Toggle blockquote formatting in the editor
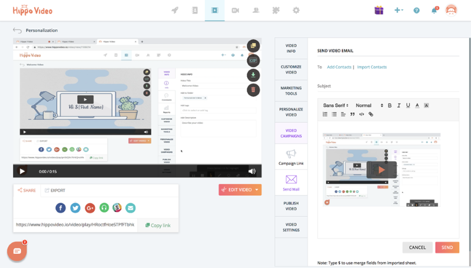 pyautogui.click(x=352, y=114)
